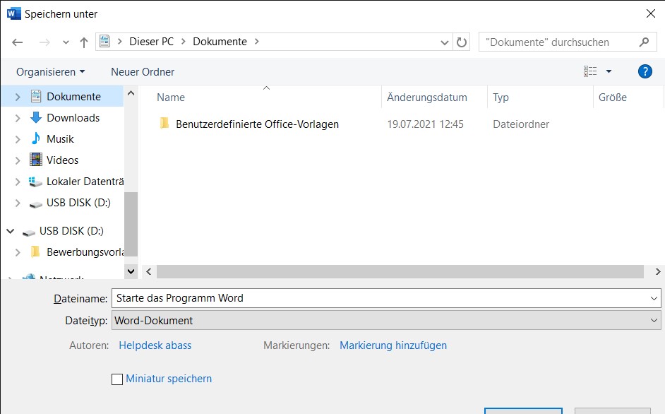The image size is (665, 414).
Task: Open Musik in the navigation pane
Action: 60,139
